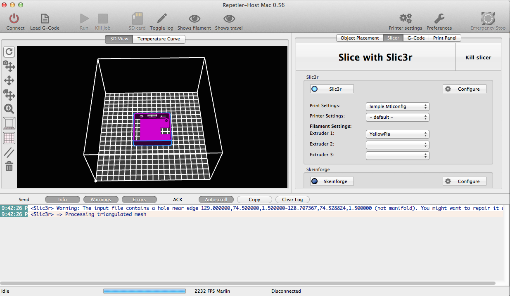Select the zoom magnifier tool
This screenshot has height=296, width=510.
(9, 109)
